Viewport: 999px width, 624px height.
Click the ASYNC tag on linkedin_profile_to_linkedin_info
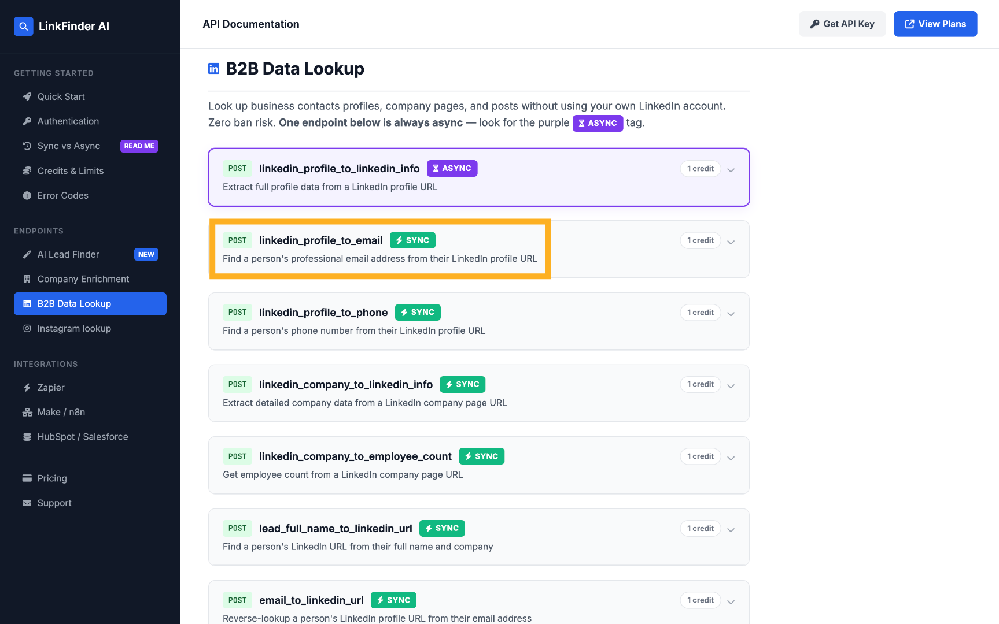(x=452, y=169)
